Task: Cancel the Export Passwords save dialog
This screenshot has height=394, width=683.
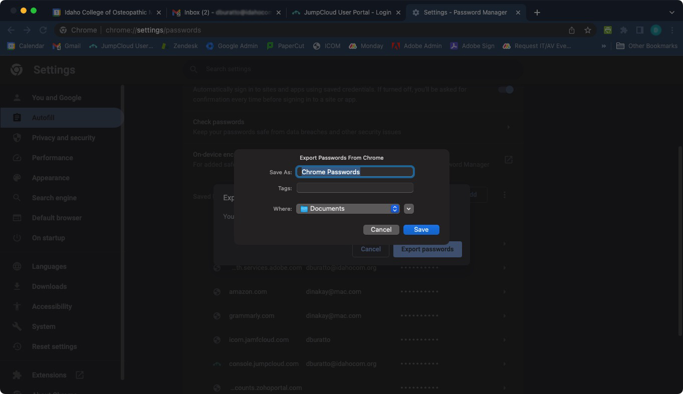Action: [381, 229]
